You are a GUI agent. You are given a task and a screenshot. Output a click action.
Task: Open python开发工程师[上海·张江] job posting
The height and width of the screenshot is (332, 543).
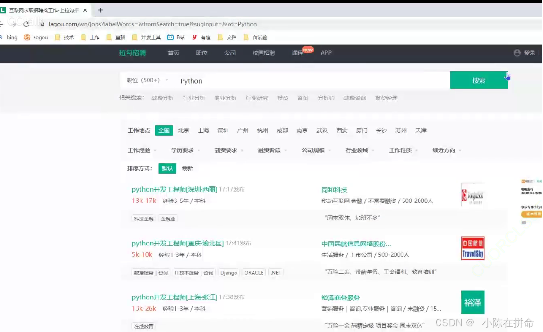tap(174, 297)
